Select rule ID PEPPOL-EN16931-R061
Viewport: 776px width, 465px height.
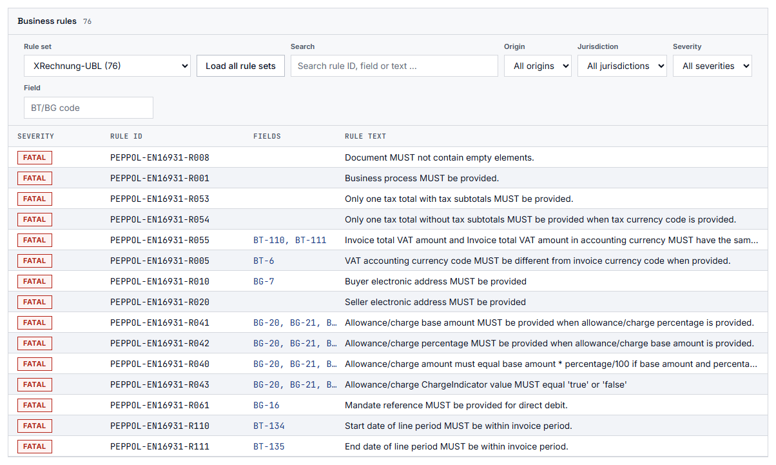click(x=160, y=405)
